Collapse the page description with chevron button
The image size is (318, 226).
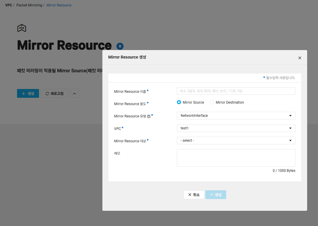tap(75, 93)
